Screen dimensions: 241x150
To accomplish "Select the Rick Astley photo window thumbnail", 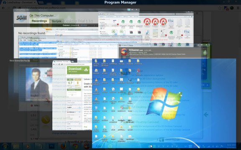I will pos(38,84).
